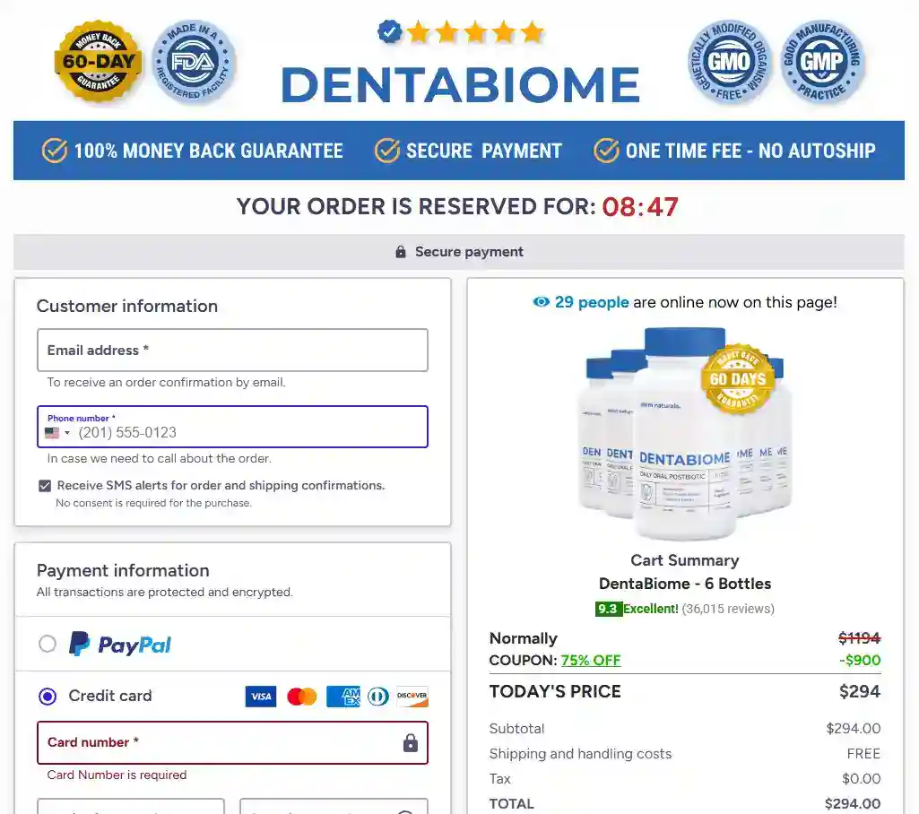The width and height of the screenshot is (919, 814).
Task: Click the DENTABIOME logo heading
Action: click(x=461, y=84)
